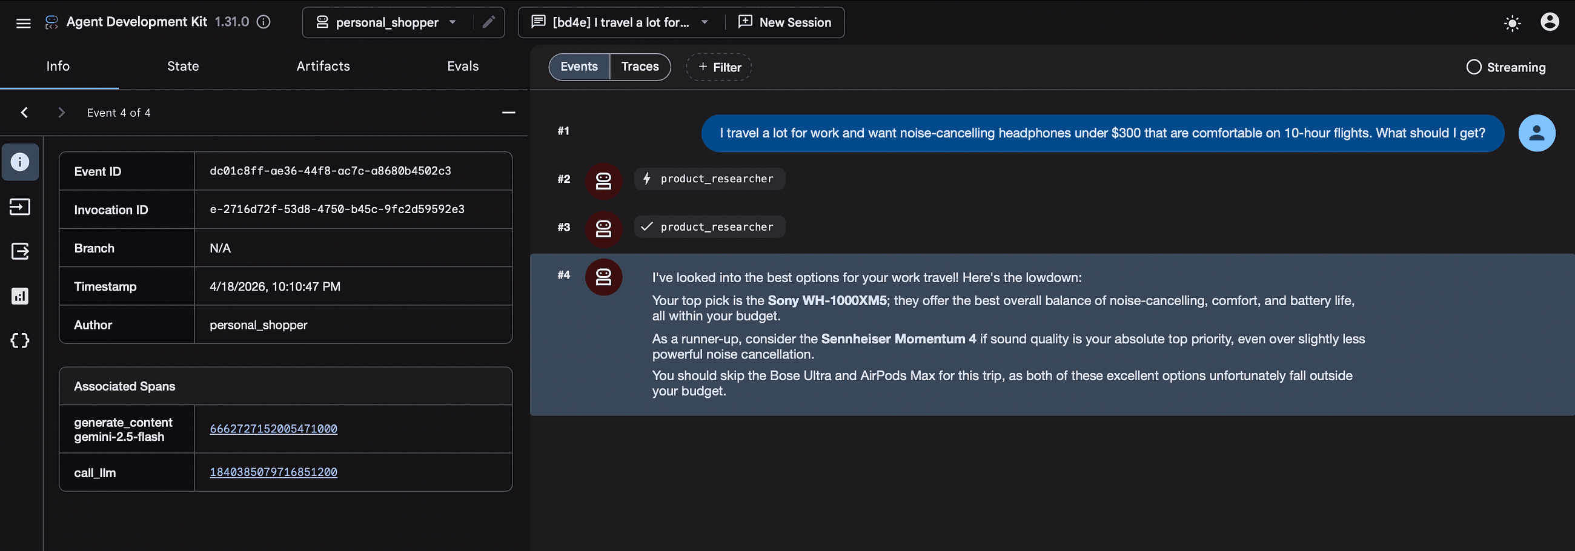Switch to the State tab
The image size is (1575, 551).
(x=183, y=66)
